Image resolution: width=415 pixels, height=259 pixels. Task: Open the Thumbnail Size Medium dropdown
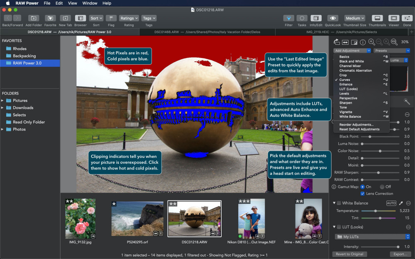coord(355,18)
